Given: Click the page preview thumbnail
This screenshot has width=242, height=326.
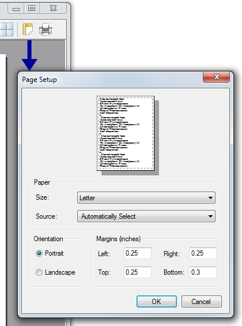Looking at the screenshot, I should click(x=126, y=133).
